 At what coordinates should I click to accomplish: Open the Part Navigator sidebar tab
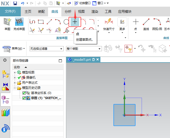point(6,100)
